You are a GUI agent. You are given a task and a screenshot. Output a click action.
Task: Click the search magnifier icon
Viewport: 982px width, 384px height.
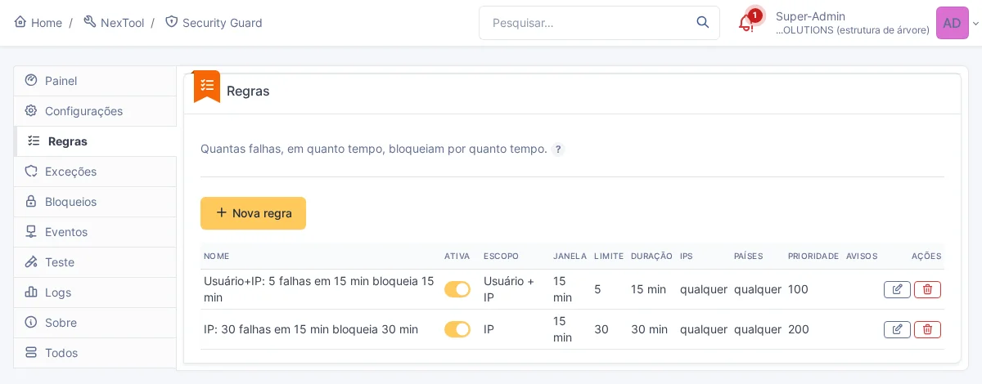click(703, 22)
